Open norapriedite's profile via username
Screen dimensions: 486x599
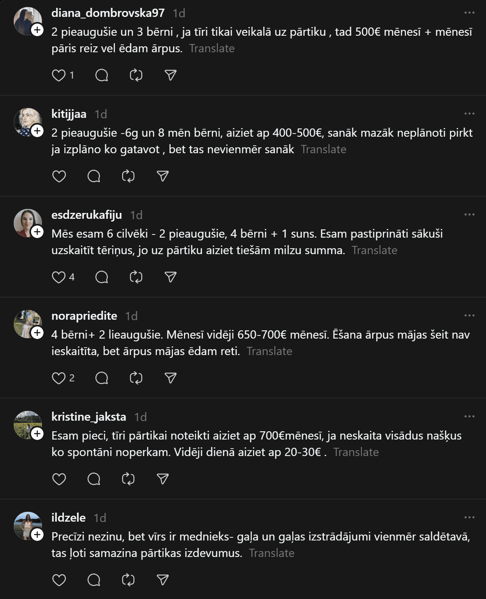84,316
